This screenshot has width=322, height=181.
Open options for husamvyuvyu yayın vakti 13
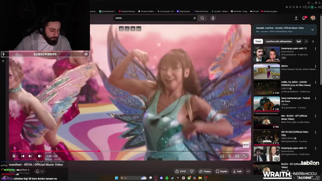pyautogui.click(x=315, y=49)
